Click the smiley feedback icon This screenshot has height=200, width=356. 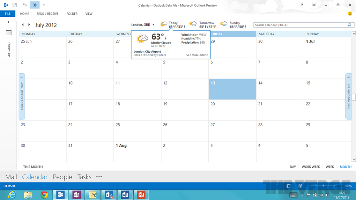tap(350, 14)
